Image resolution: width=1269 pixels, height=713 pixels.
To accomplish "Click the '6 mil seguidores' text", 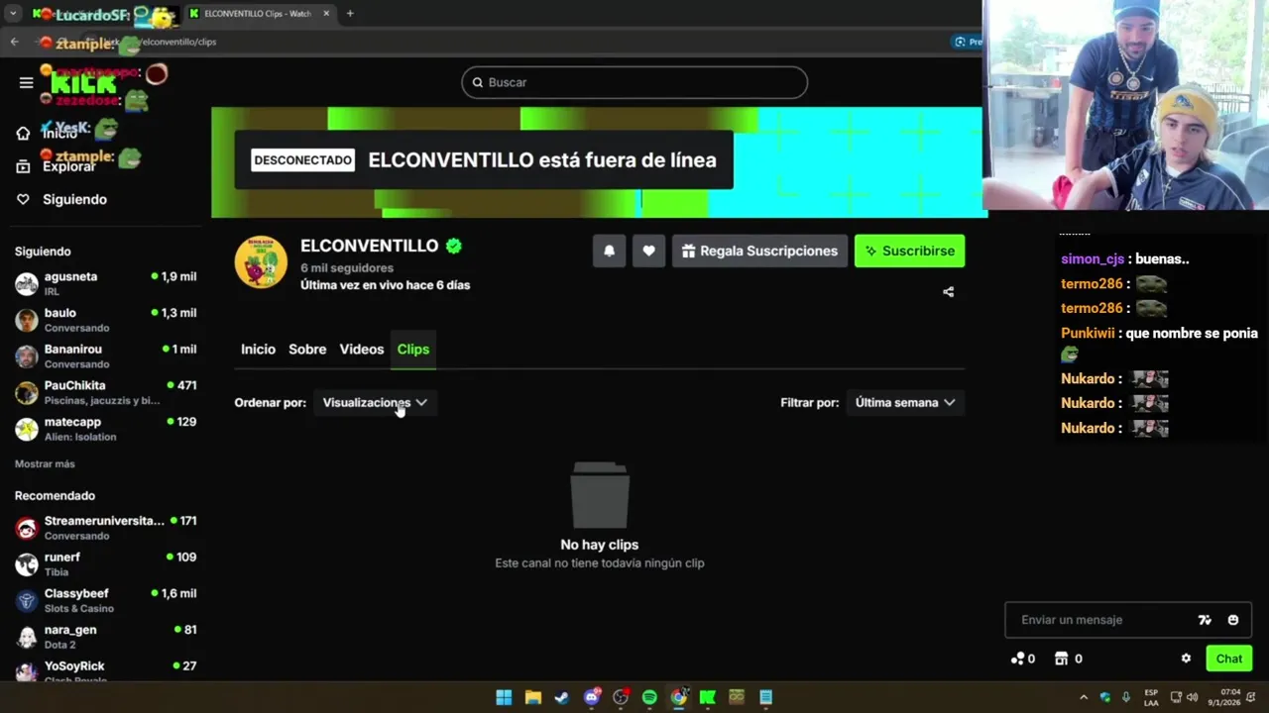I will pyautogui.click(x=347, y=267).
